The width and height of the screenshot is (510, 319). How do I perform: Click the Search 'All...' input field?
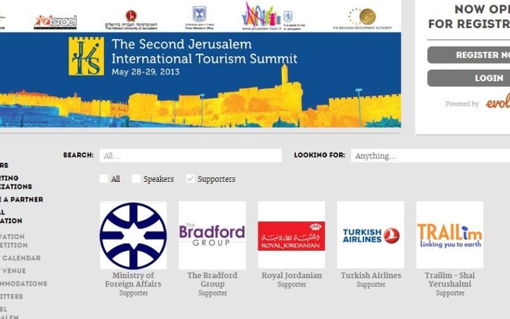pos(190,156)
